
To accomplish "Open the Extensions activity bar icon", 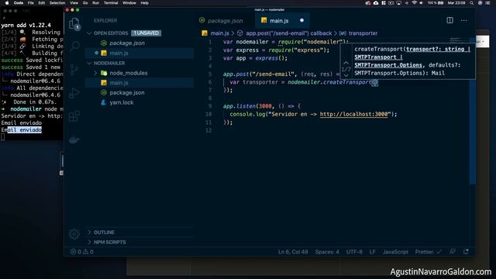I will (74, 116).
